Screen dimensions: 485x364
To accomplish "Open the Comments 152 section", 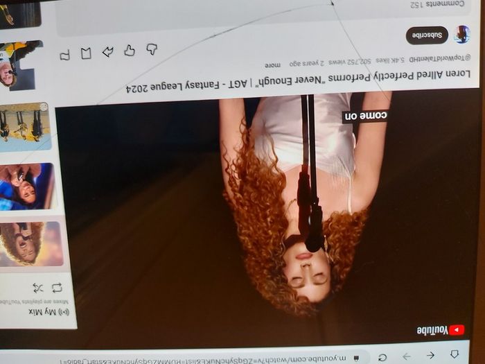I will click(437, 4).
